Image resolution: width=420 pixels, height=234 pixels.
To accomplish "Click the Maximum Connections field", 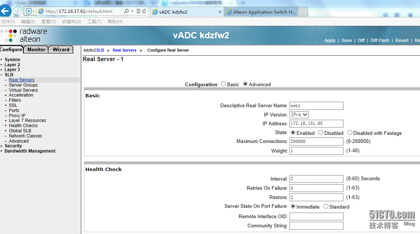I will click(x=316, y=141).
